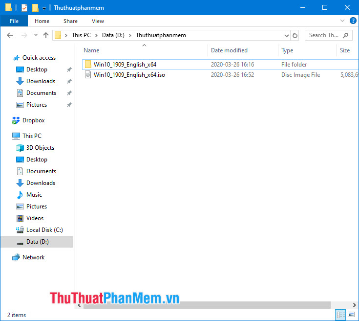Go back with the Back arrow
The image size is (359, 321).
pos(10,35)
